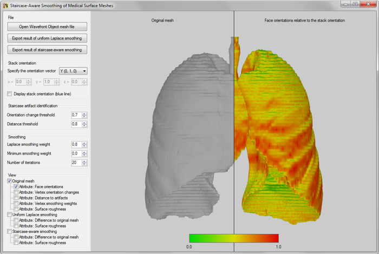Screen dimensions: 379x254
Task: Check Surface roughness under Uniform Laplace smoothing
Action: pos(16,226)
